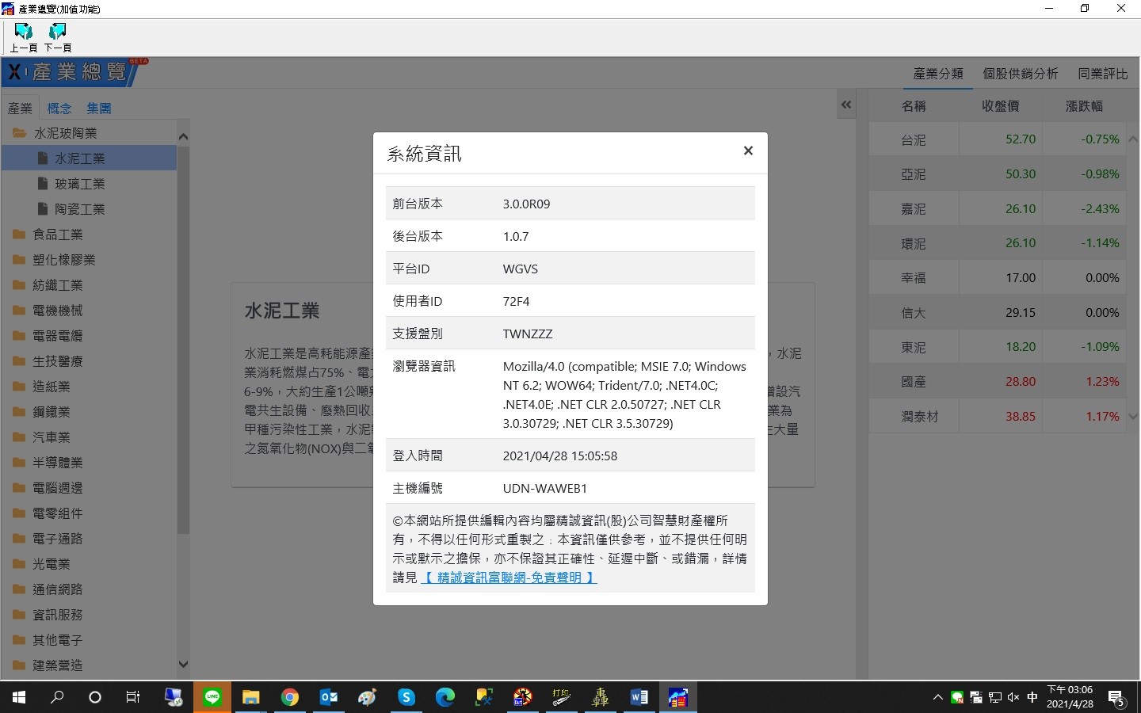Open Microsoft Word from the taskbar
Image resolution: width=1141 pixels, height=713 pixels.
(x=639, y=697)
